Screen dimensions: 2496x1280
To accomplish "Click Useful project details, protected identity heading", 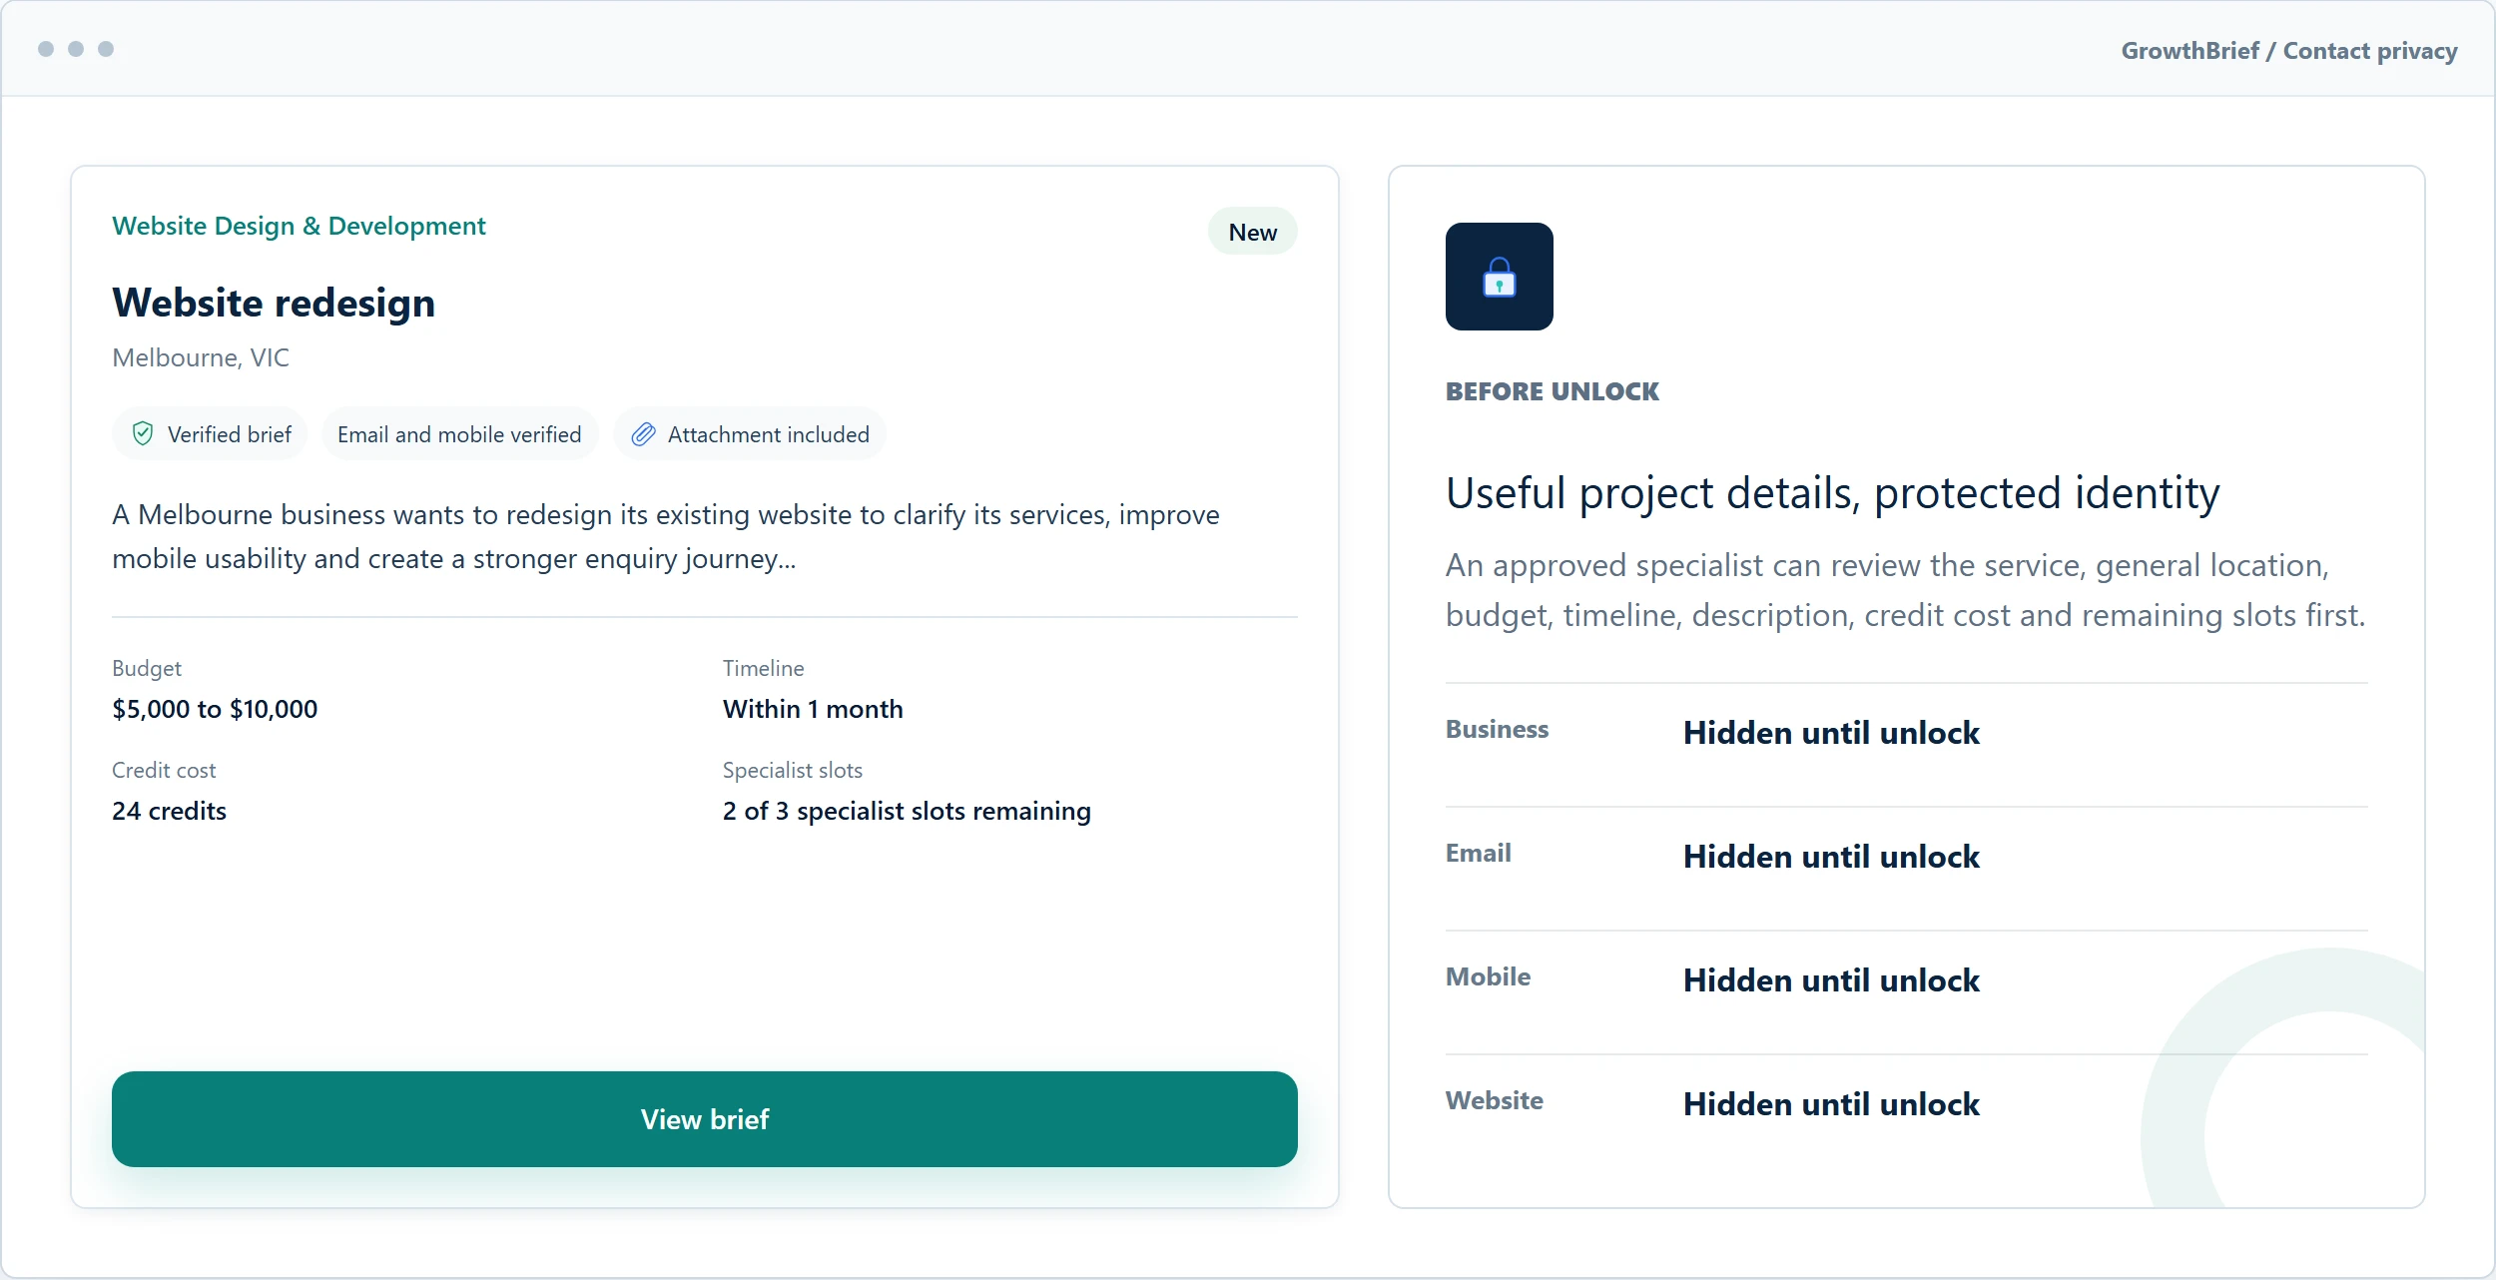I will [x=1833, y=493].
